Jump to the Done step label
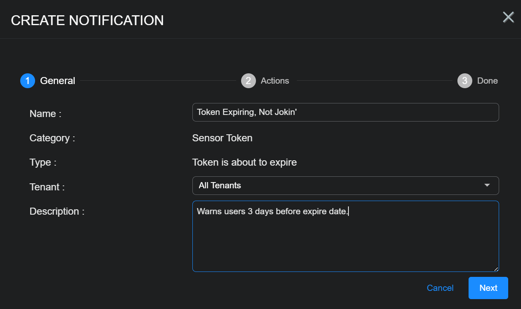Image resolution: width=521 pixels, height=309 pixels. tap(487, 81)
